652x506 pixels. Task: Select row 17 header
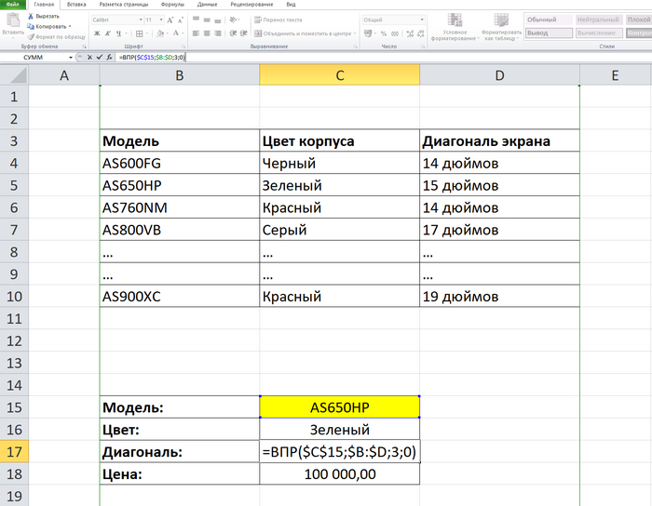[x=14, y=452]
